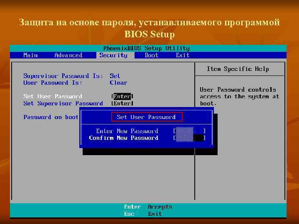This screenshot has width=299, height=224.
Task: Click the Enter New Password field
Action: click(189, 131)
